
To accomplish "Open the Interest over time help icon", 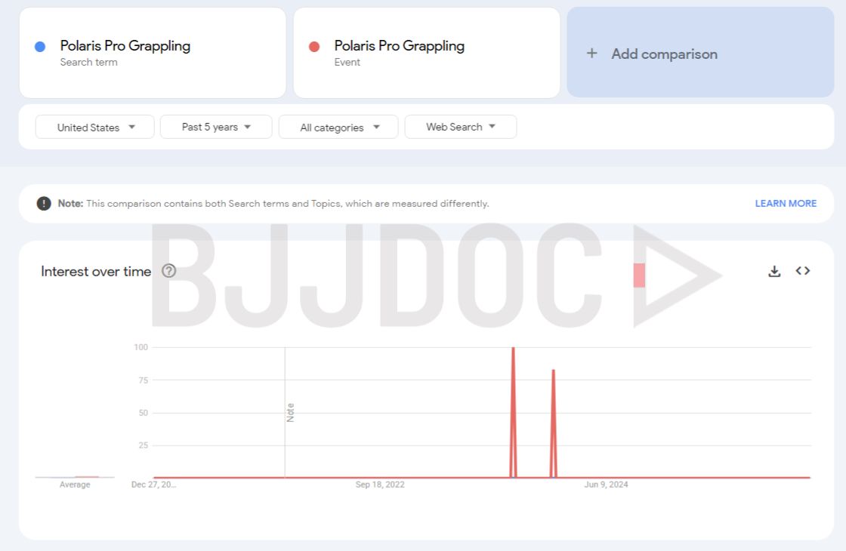I will click(169, 271).
